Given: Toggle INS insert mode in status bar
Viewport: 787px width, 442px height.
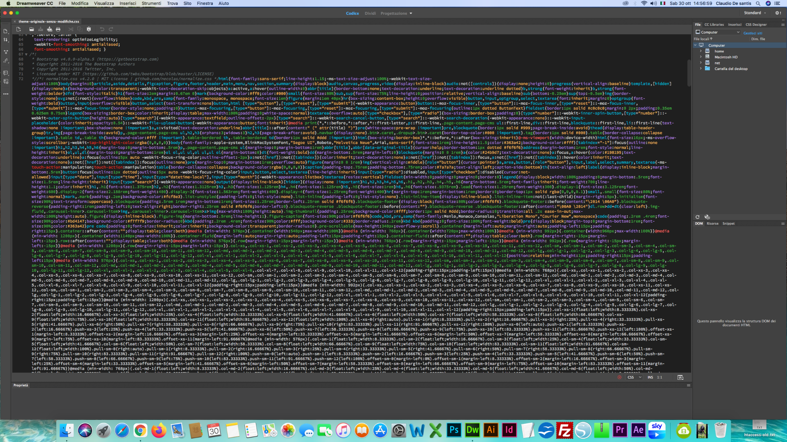Looking at the screenshot, I should point(650,377).
